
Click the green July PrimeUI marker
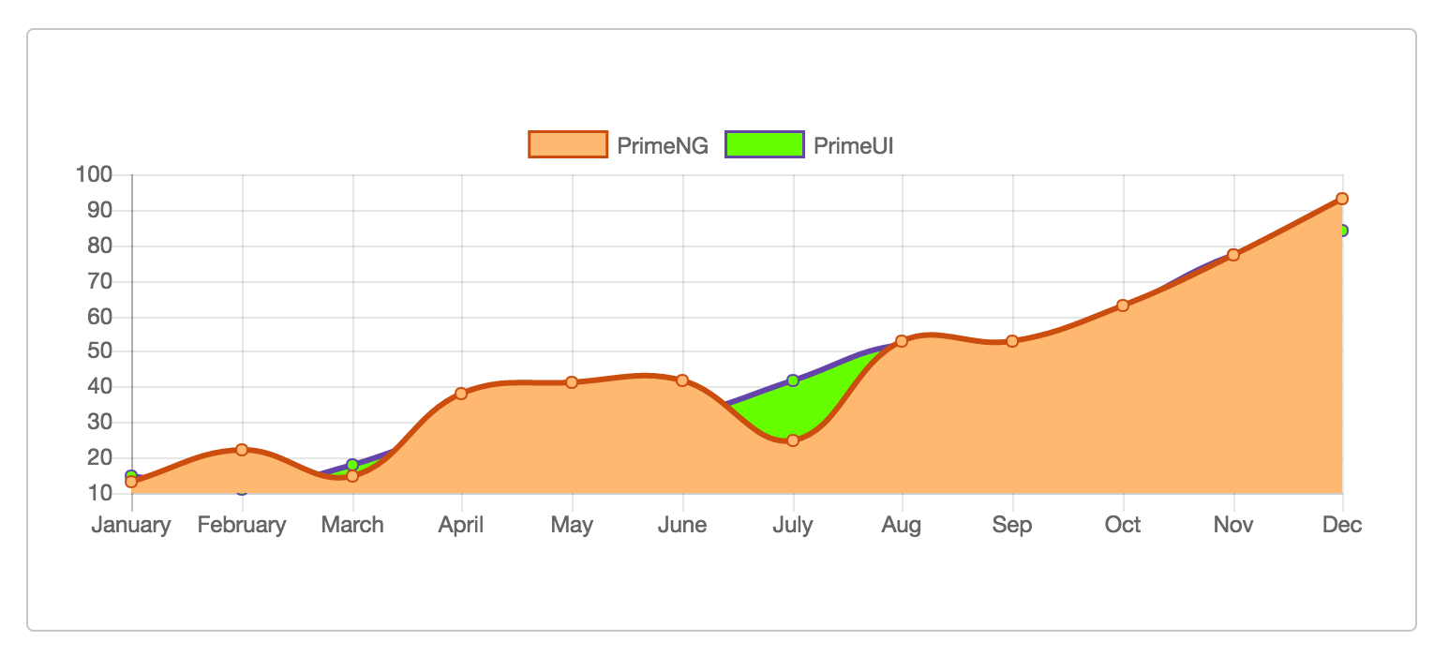[793, 380]
